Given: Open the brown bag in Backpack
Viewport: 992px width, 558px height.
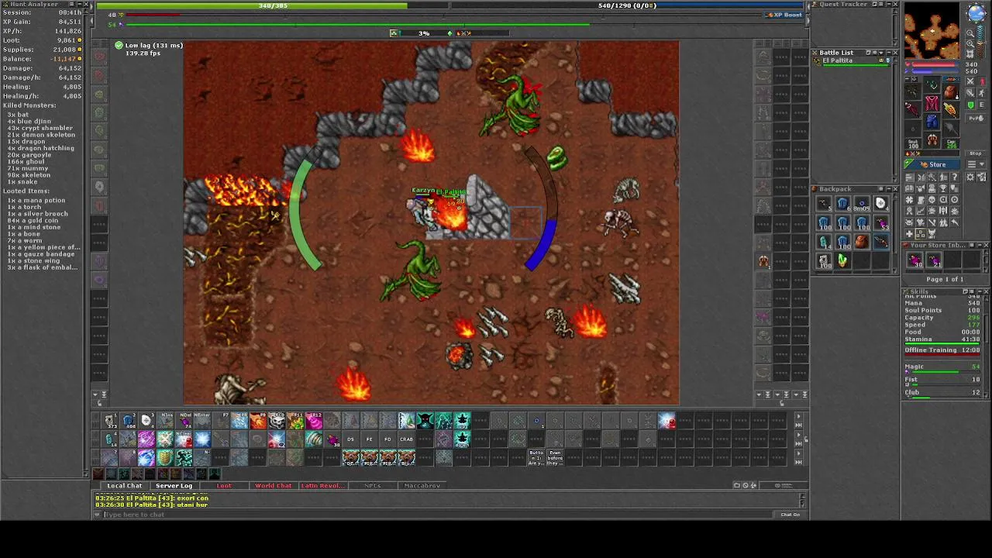Looking at the screenshot, I should pyautogui.click(x=862, y=242).
